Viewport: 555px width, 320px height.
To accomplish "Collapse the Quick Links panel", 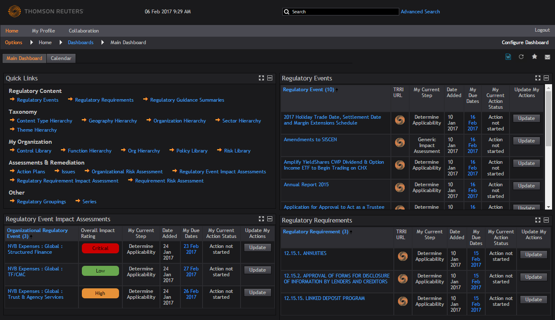I will (x=270, y=78).
